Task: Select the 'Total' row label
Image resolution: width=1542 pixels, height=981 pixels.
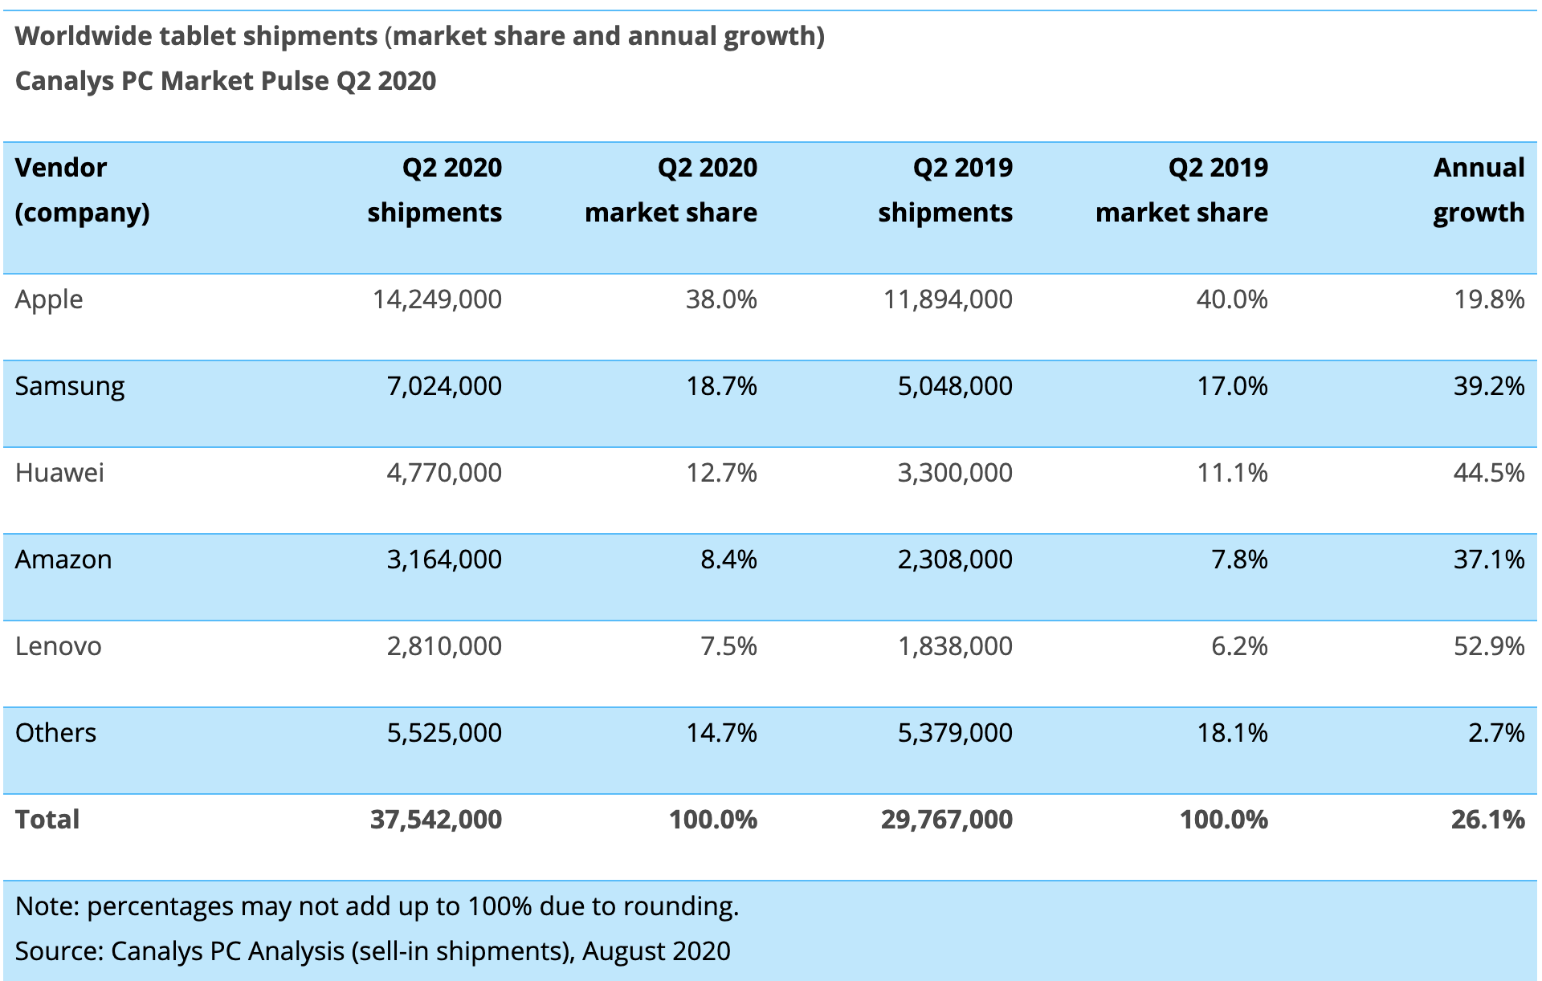Action: pos(47,820)
